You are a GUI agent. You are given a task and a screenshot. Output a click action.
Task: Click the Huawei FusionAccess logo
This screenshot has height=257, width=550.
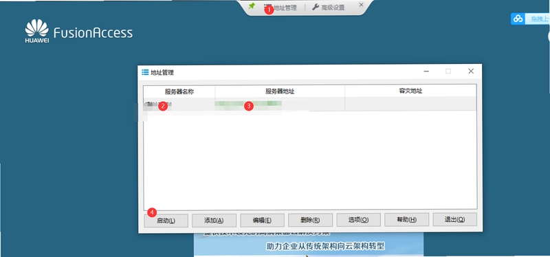point(78,32)
